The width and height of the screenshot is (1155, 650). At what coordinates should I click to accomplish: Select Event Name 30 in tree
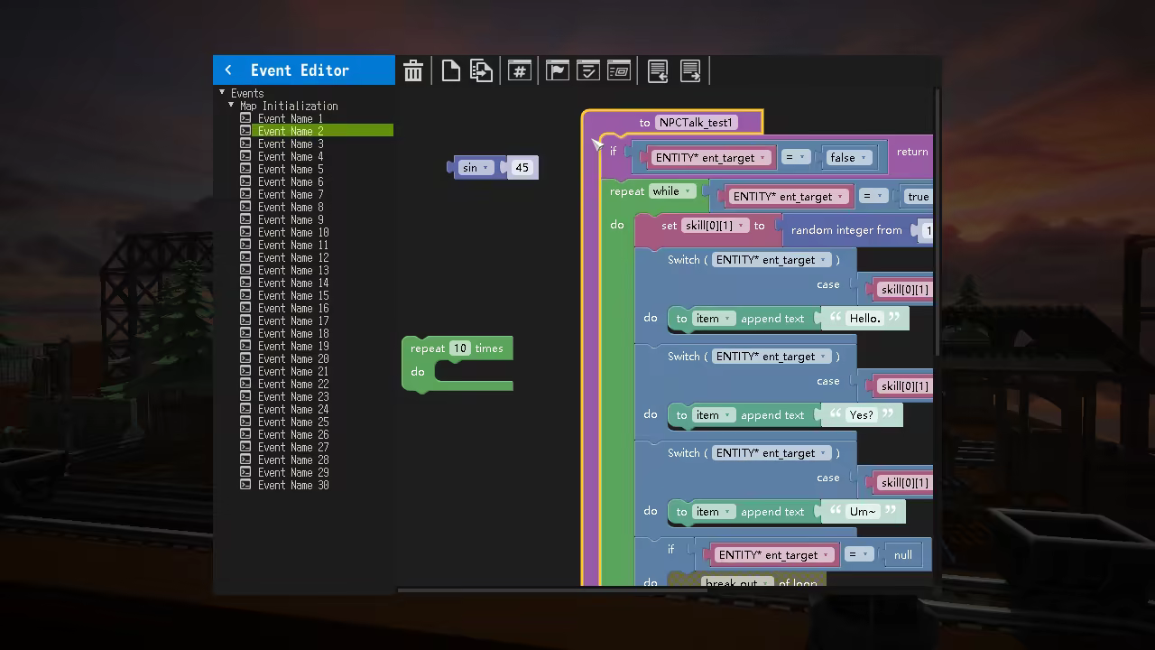coord(292,485)
